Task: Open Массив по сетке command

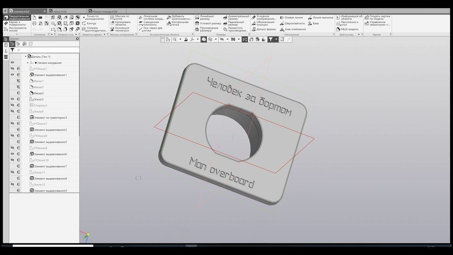Action: (120, 18)
